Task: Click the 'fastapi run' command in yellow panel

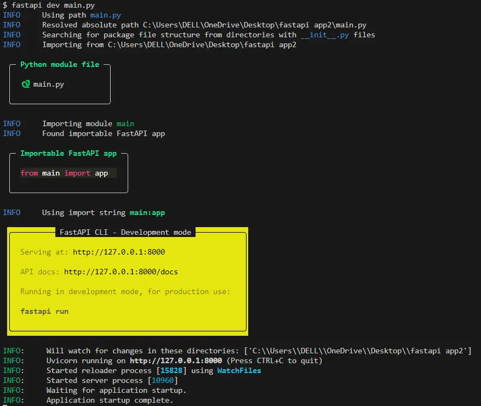Action: 44,312
